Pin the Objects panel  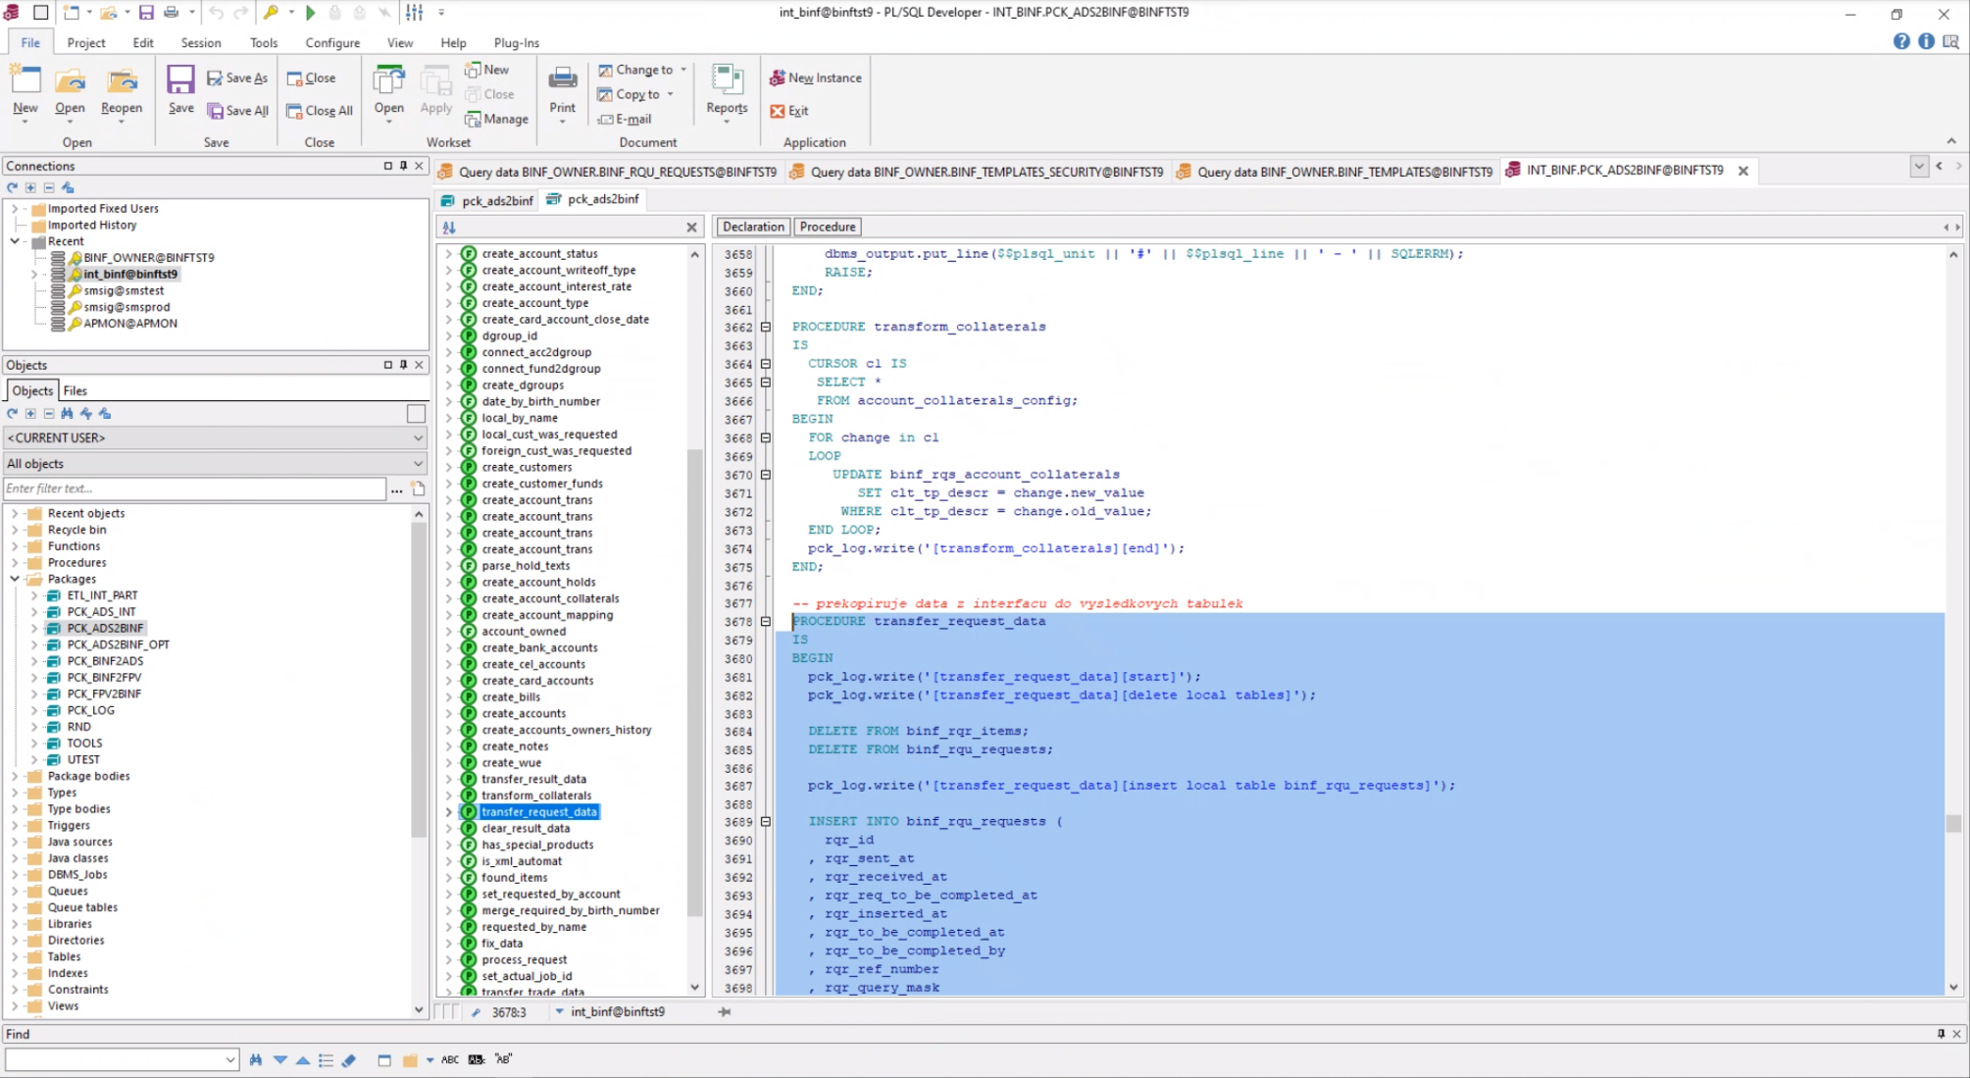click(x=402, y=364)
